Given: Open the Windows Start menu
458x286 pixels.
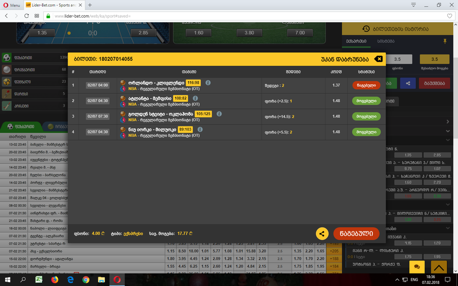Looking at the screenshot, I should click(x=8, y=280).
